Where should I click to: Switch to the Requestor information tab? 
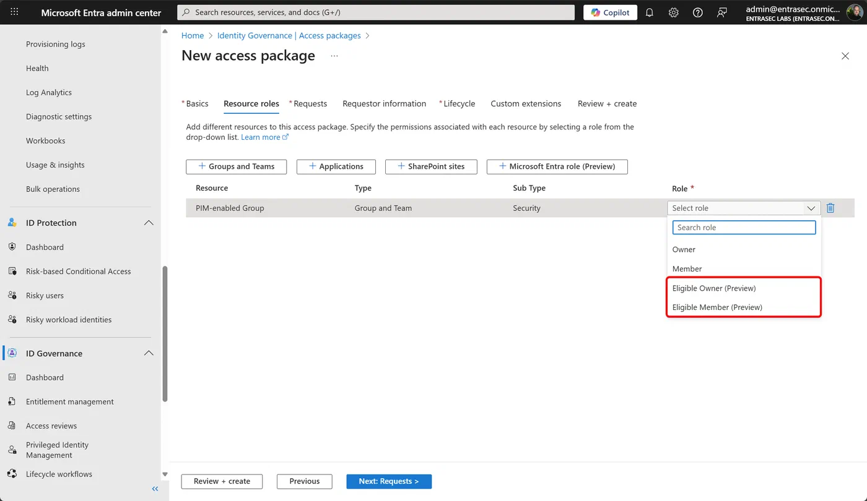(x=385, y=103)
